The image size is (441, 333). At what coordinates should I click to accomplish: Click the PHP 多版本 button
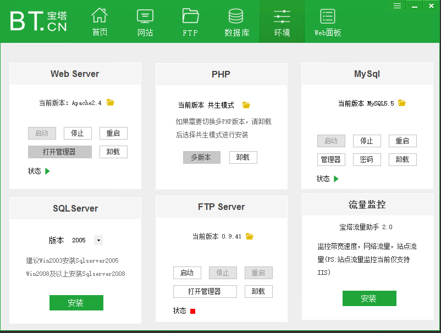[x=202, y=157]
